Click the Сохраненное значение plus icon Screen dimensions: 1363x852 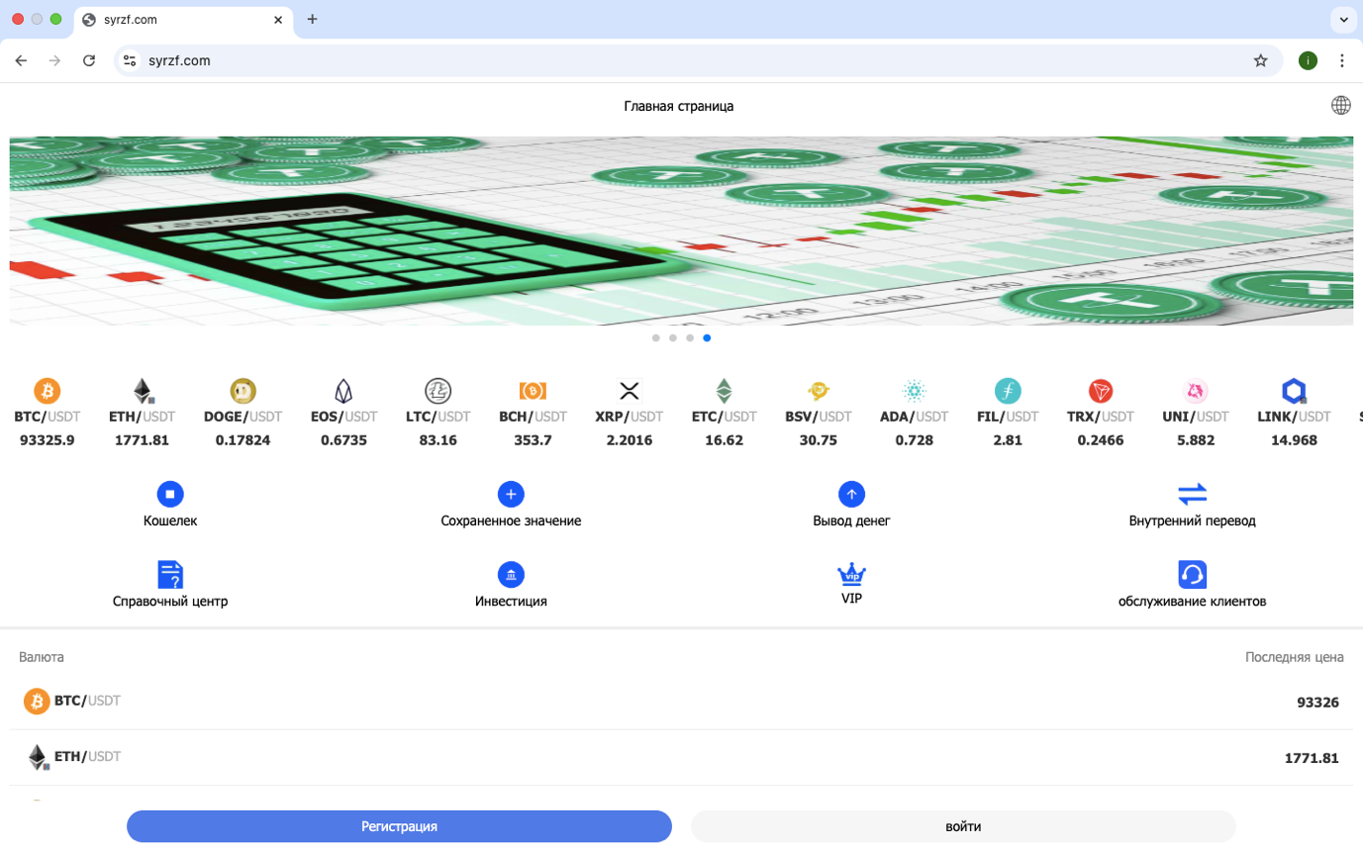[511, 494]
